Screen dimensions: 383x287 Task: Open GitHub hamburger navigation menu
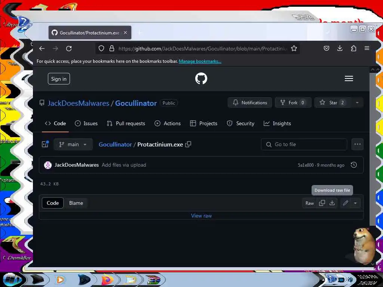349,78
